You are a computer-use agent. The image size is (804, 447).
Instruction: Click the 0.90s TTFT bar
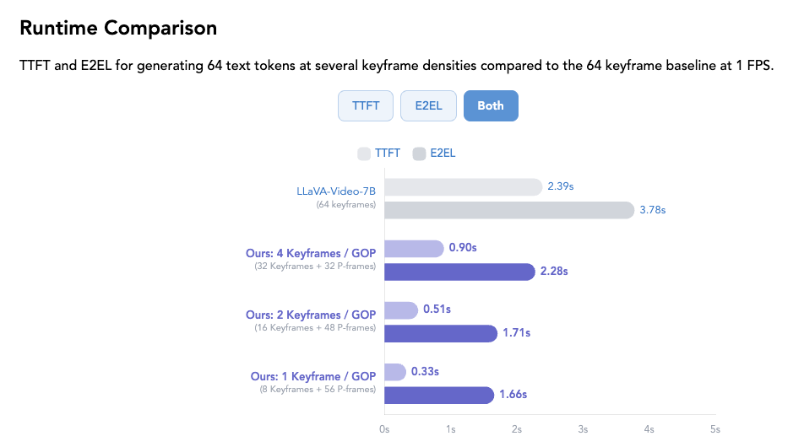(414, 249)
